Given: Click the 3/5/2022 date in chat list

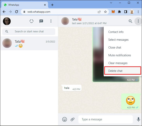Looking at the screenshot, I should tap(50, 42).
